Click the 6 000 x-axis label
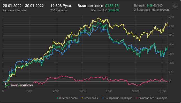This screenshot has height=103, width=181. (82, 91)
